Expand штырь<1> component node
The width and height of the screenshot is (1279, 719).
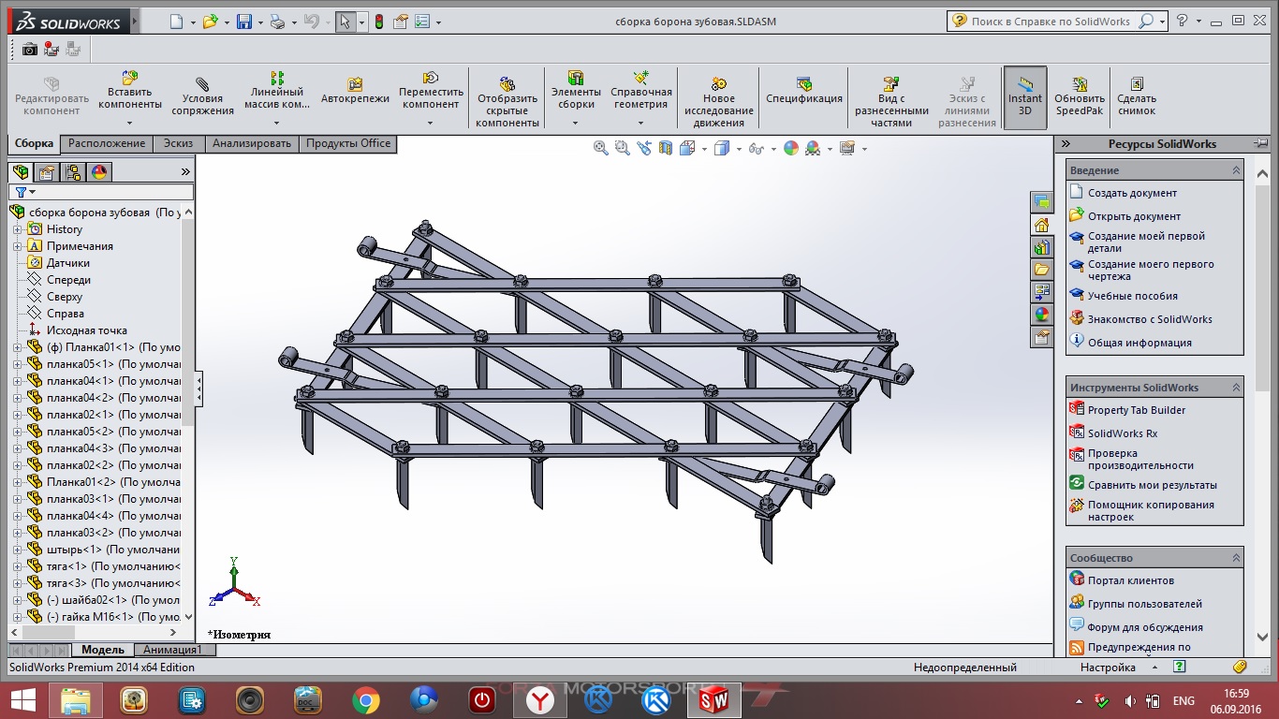click(x=17, y=550)
